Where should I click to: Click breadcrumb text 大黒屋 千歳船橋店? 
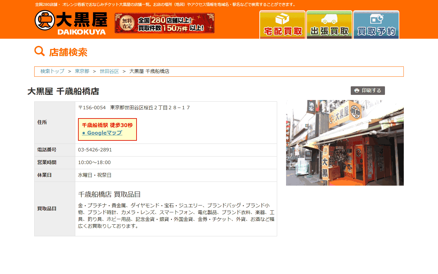[x=149, y=71]
